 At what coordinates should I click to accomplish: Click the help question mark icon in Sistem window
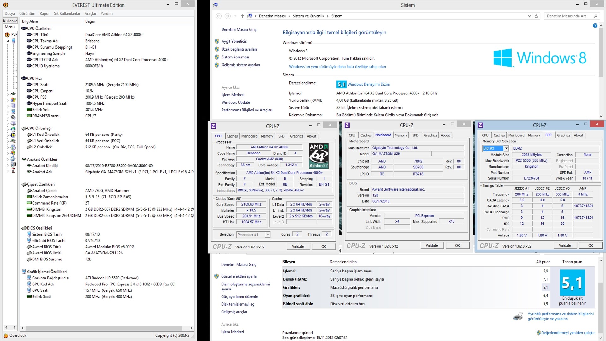pyautogui.click(x=595, y=26)
